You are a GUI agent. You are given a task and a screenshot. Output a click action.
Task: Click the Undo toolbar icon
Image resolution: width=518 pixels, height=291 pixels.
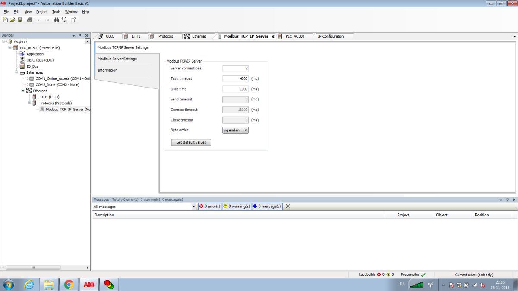click(39, 20)
